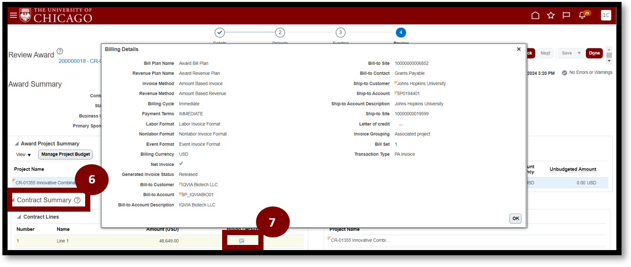Viewport: 631px width, 267px height.
Task: Collapse the Award Project Summary section
Action: click(x=17, y=144)
